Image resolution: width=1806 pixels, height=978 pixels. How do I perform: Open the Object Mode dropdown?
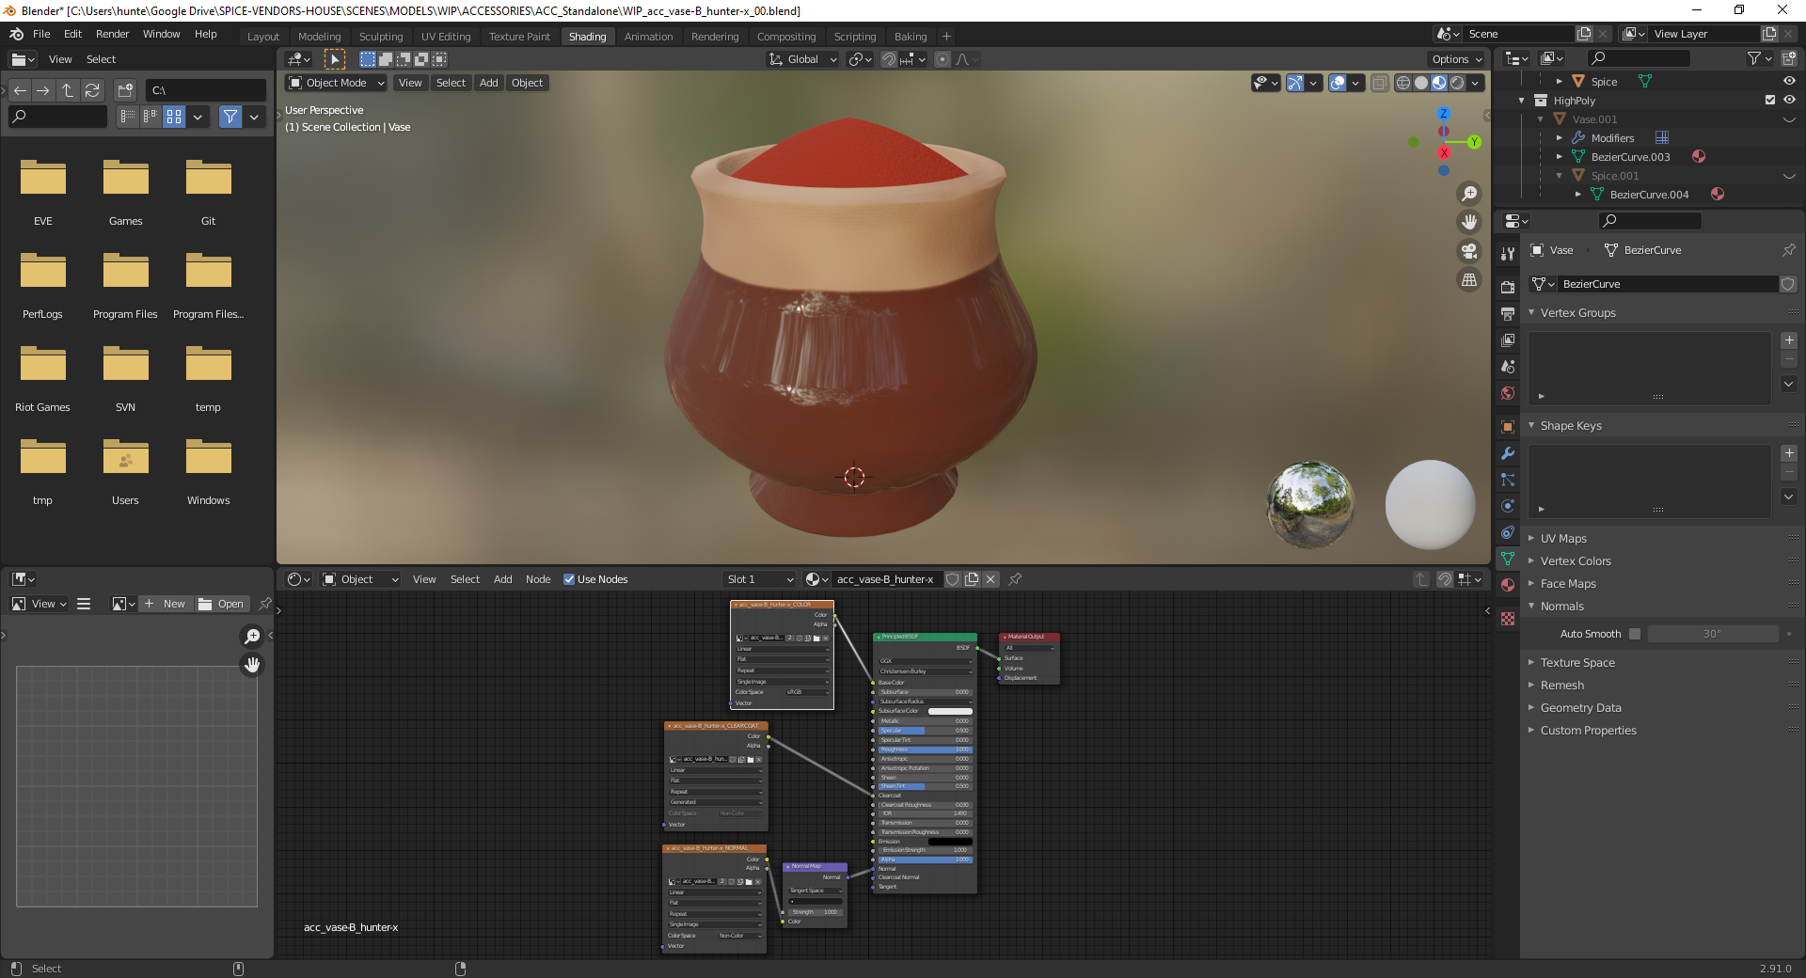pos(337,83)
